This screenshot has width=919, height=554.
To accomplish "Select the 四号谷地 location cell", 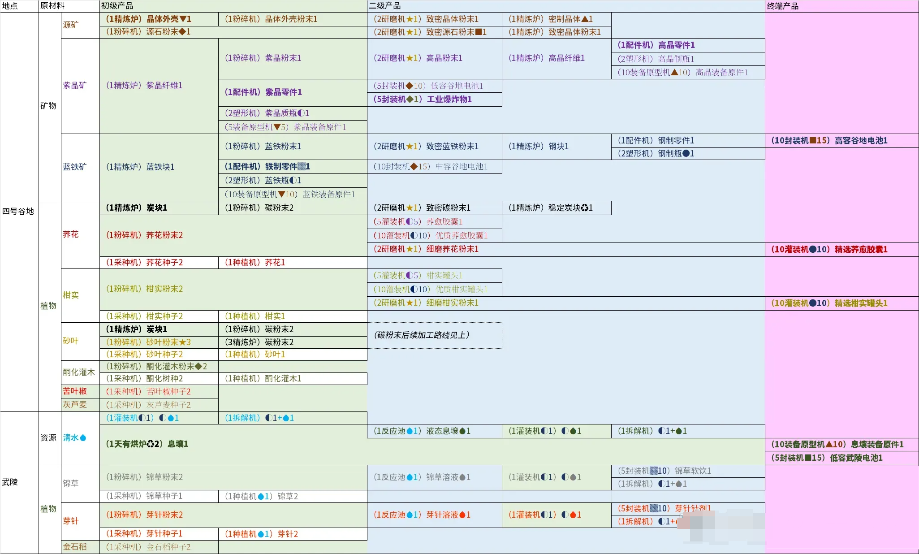I will pos(19,212).
